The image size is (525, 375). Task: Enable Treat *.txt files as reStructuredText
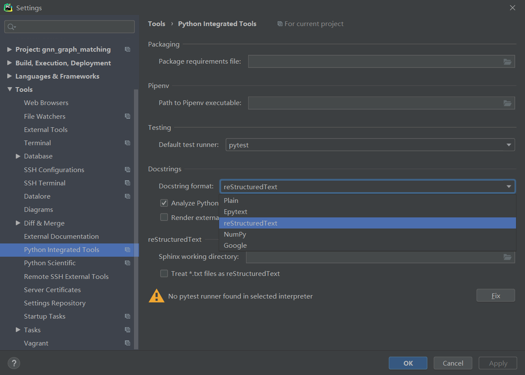point(164,273)
